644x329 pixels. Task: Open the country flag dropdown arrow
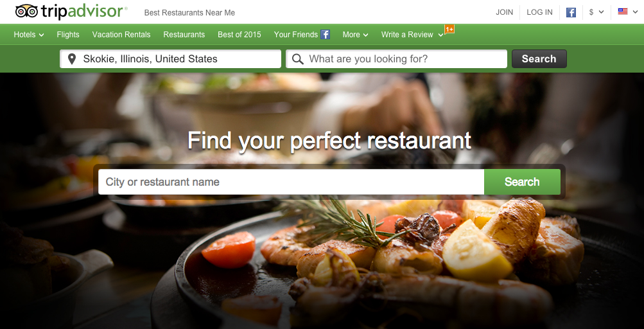[636, 12]
